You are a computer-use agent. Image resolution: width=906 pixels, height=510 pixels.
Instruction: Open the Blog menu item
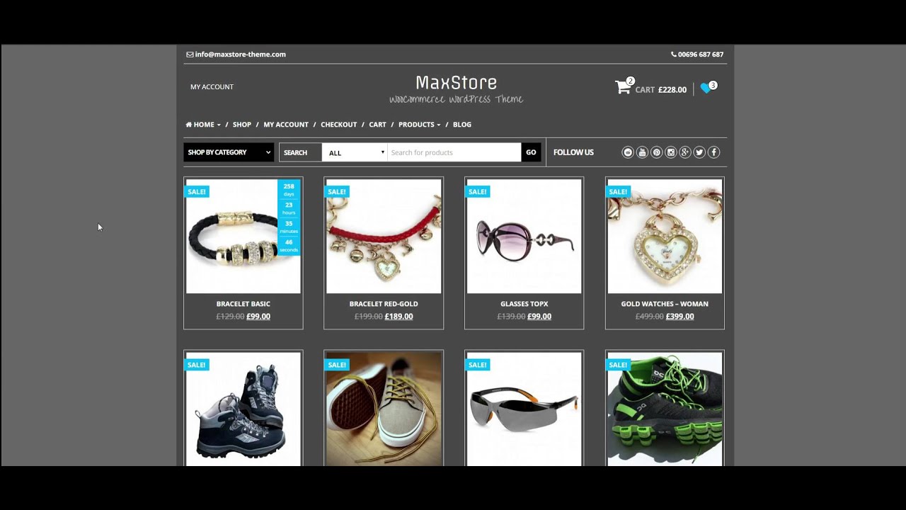tap(462, 125)
